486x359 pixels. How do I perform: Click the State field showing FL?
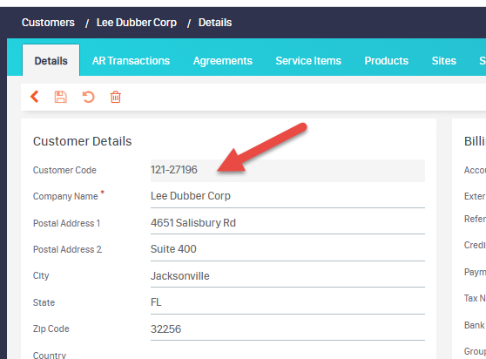pyautogui.click(x=287, y=302)
